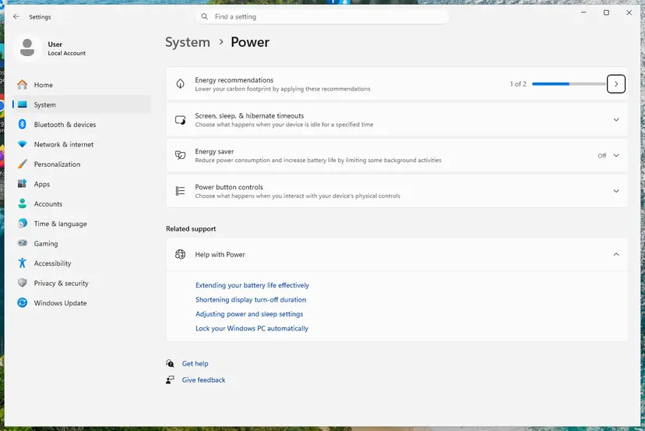Screen dimensions: 645x431
Task: Open 'Adjusting power and sleep settings' link
Action: pyautogui.click(x=249, y=313)
